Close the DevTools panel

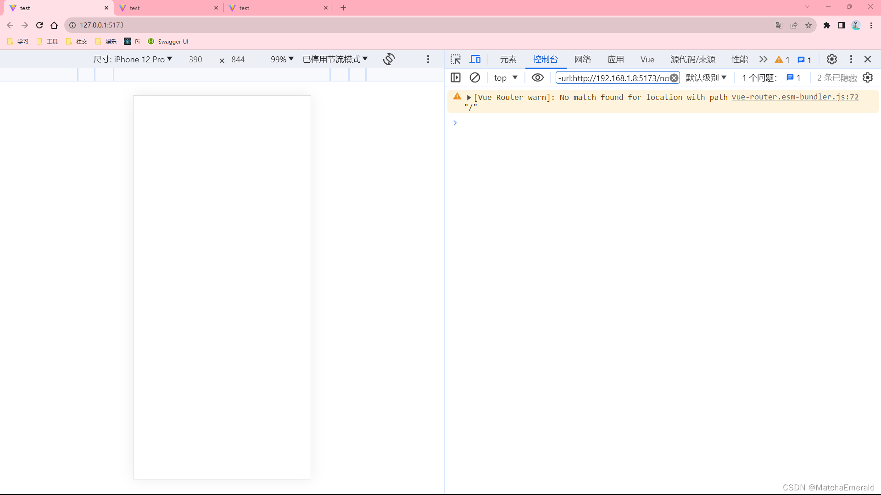point(868,59)
